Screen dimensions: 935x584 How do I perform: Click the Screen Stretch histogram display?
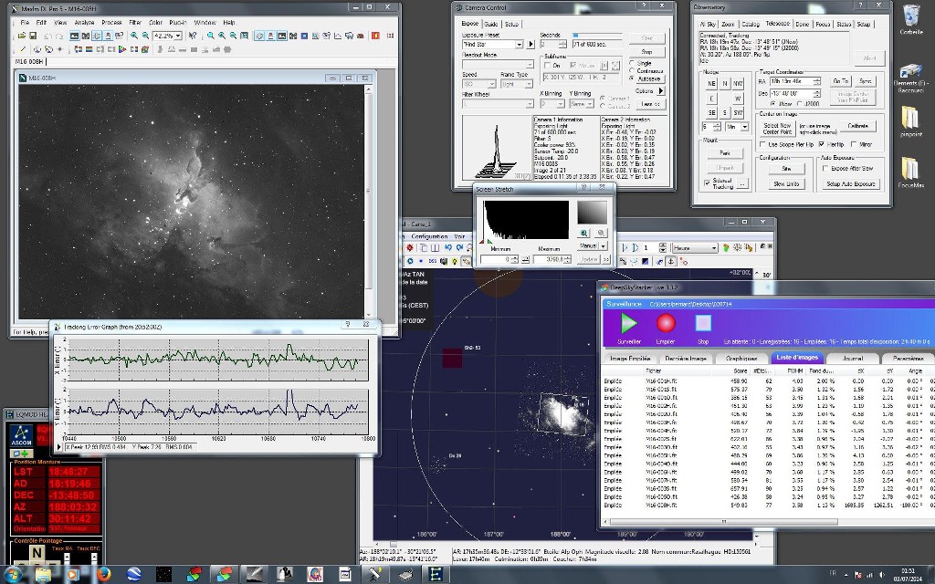tap(525, 220)
